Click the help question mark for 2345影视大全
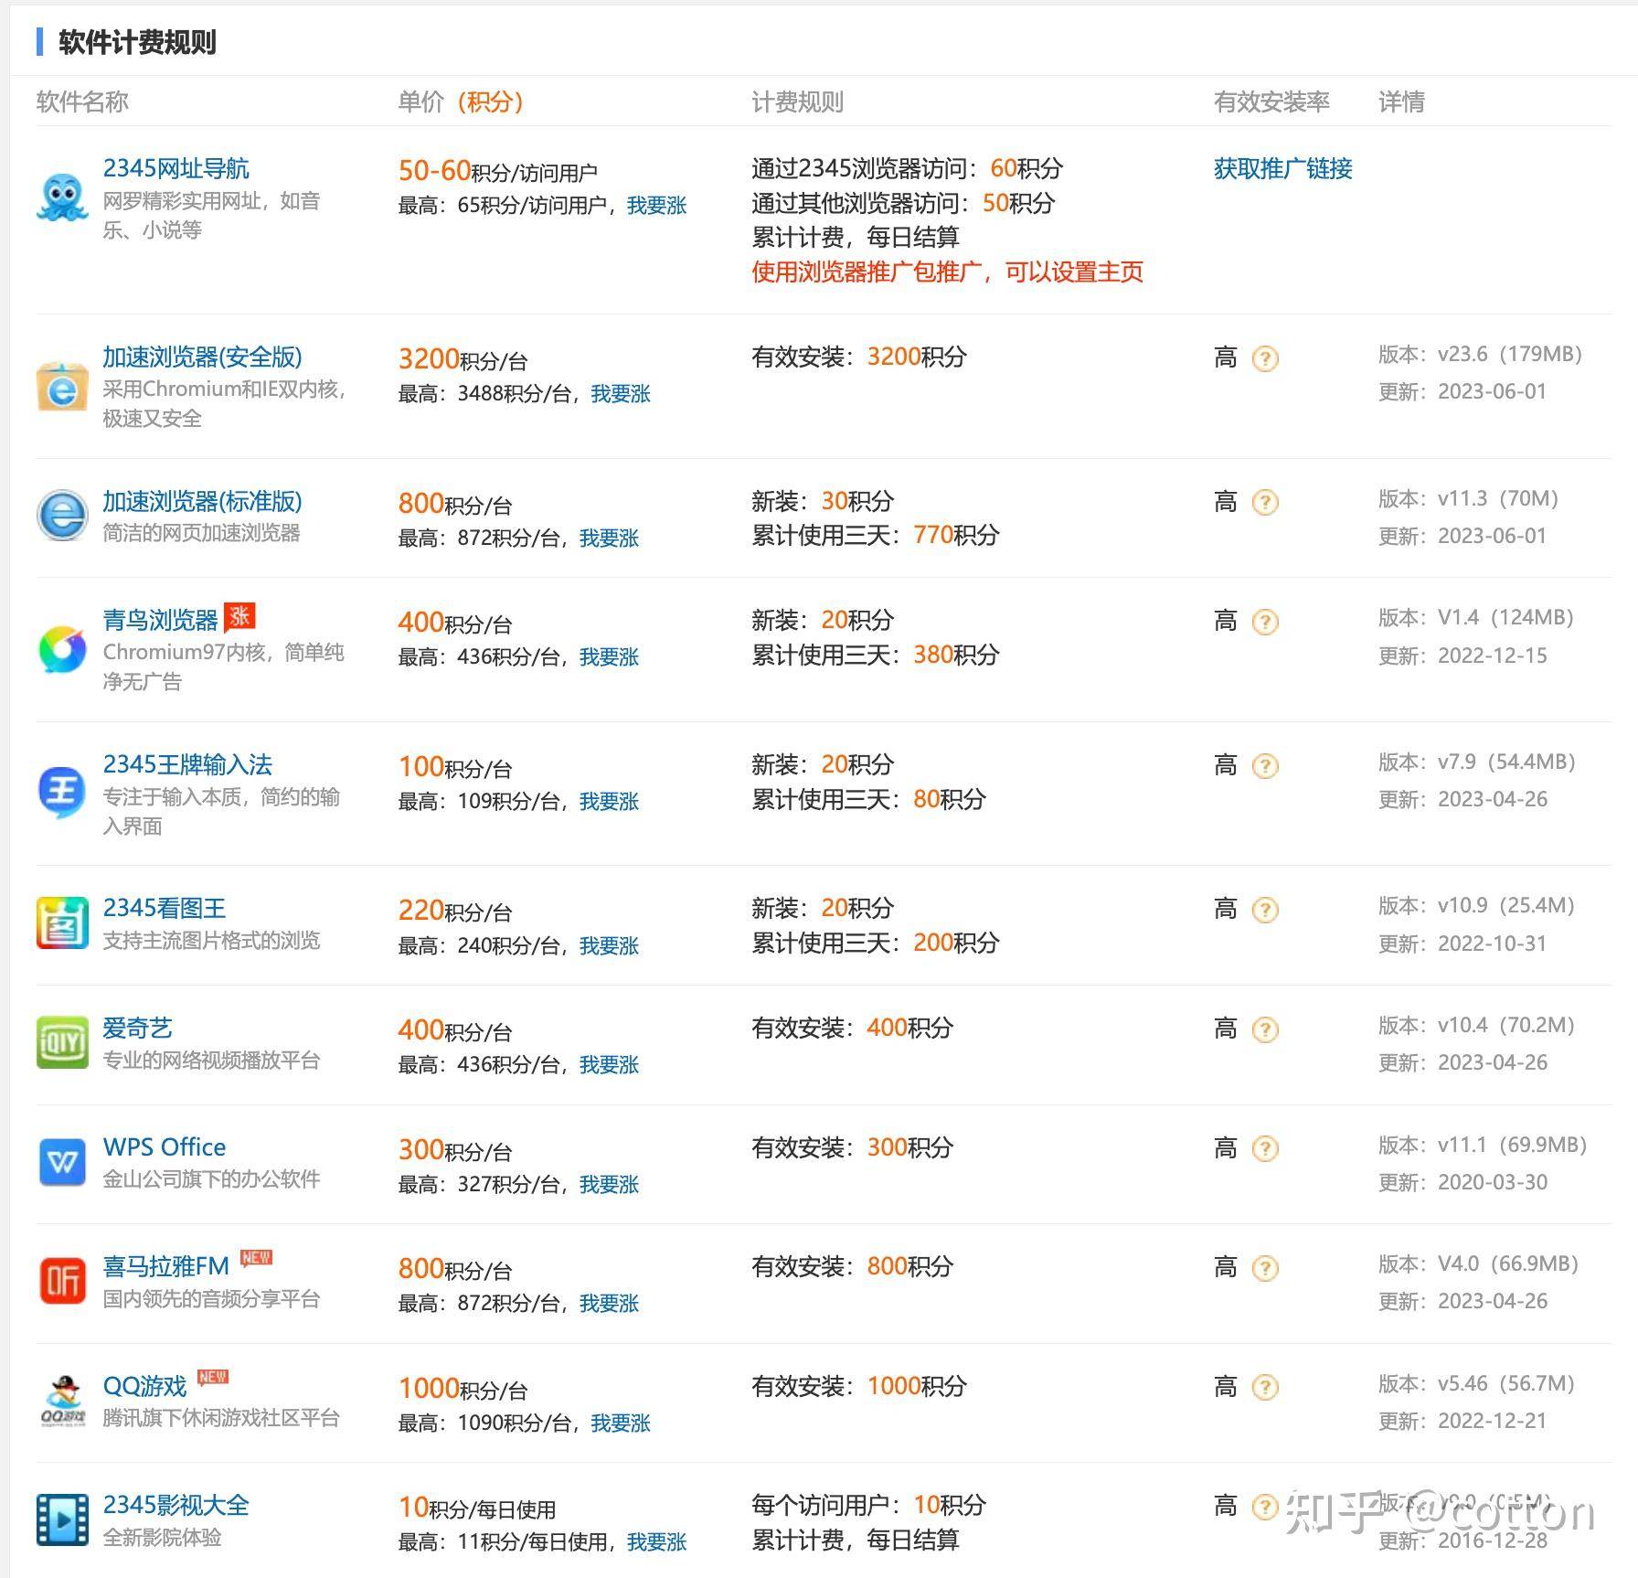The image size is (1638, 1578). (x=1265, y=1507)
